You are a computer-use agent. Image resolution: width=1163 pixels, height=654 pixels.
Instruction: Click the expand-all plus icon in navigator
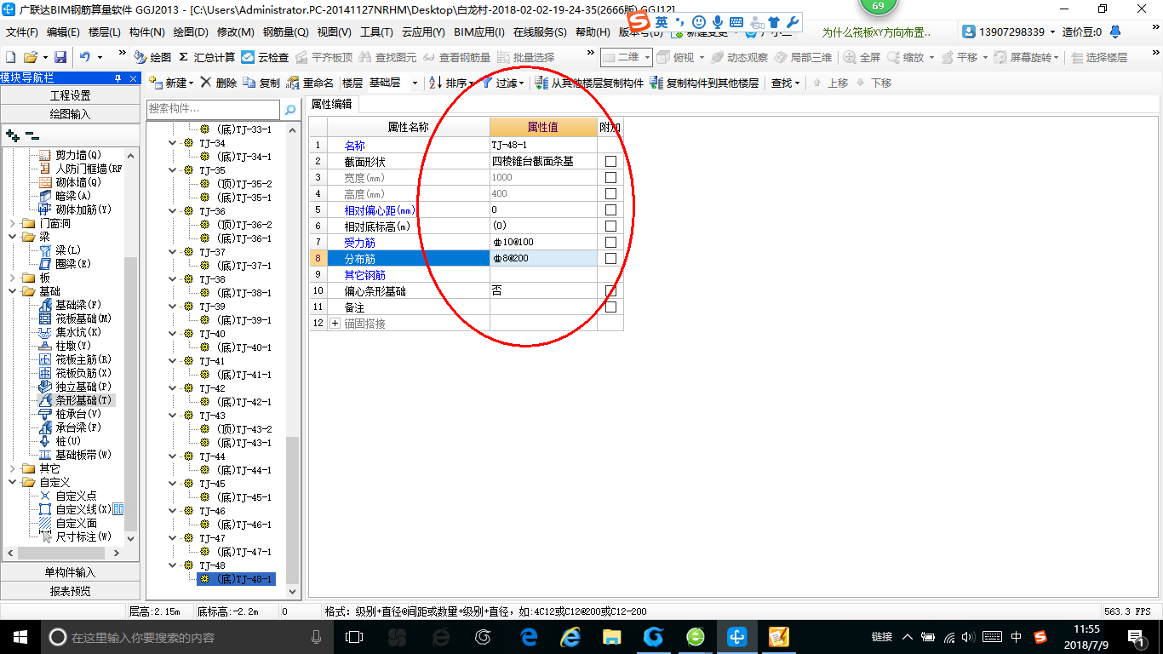point(12,135)
